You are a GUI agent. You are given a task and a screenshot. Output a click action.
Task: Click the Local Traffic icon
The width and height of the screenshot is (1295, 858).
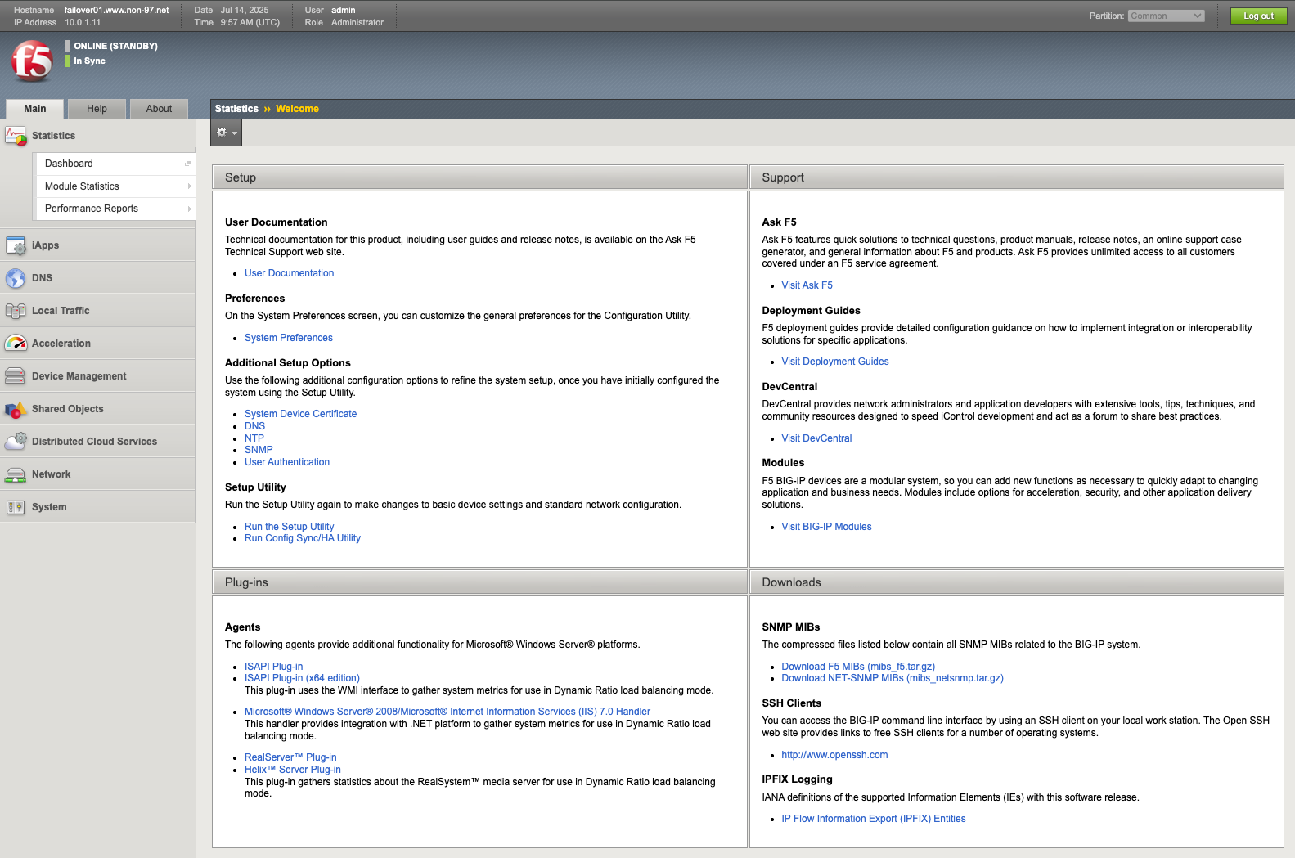[x=16, y=311]
